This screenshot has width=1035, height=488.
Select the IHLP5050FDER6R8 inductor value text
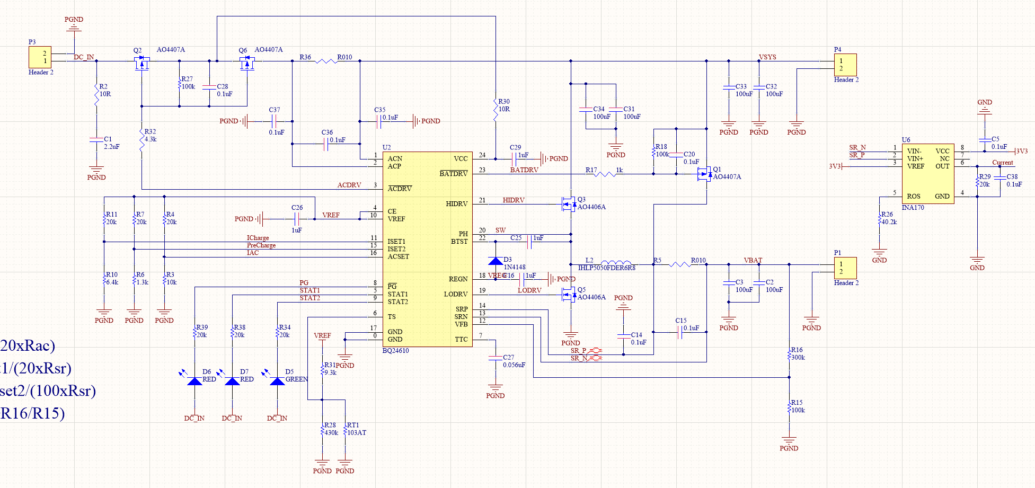tap(607, 268)
